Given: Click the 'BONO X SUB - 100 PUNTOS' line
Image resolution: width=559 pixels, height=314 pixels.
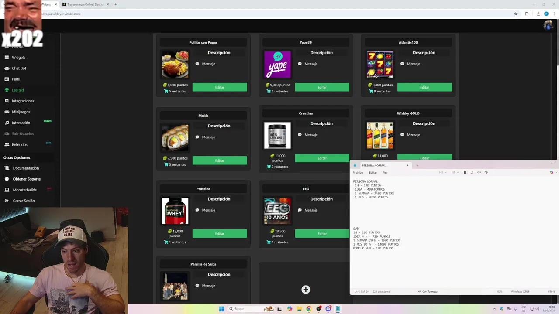Looking at the screenshot, I should [x=373, y=248].
